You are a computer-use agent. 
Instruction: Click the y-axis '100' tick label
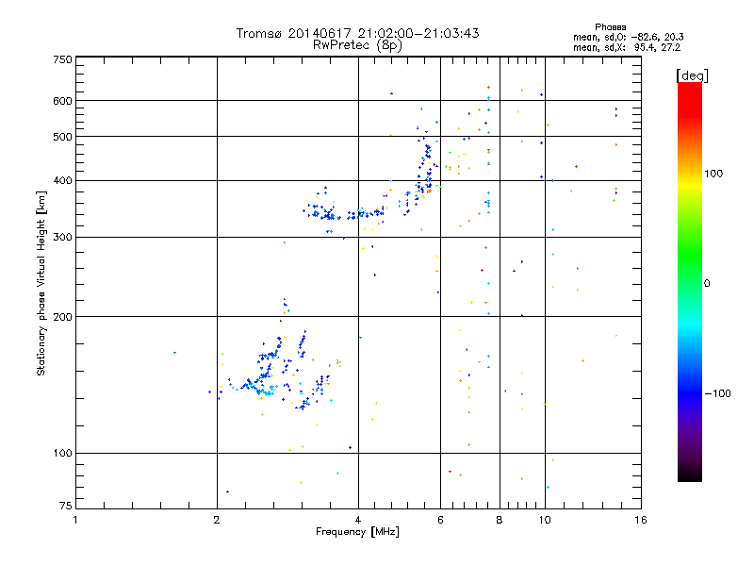(x=62, y=453)
